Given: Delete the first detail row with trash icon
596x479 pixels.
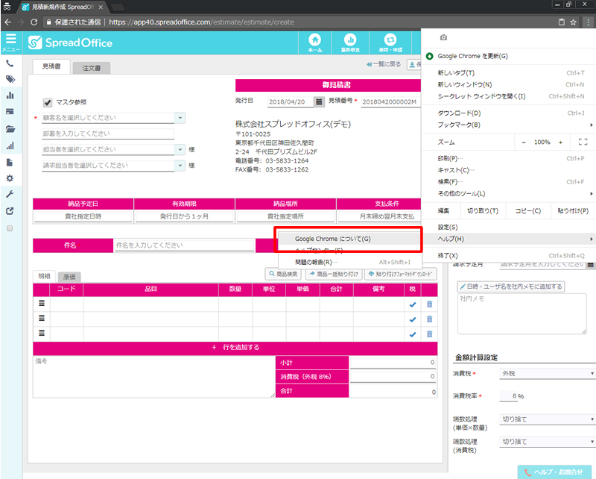Looking at the screenshot, I should (430, 304).
